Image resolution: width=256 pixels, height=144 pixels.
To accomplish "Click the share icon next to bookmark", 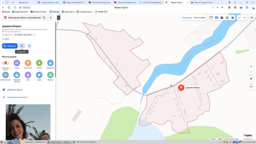I will click(x=29, y=46).
